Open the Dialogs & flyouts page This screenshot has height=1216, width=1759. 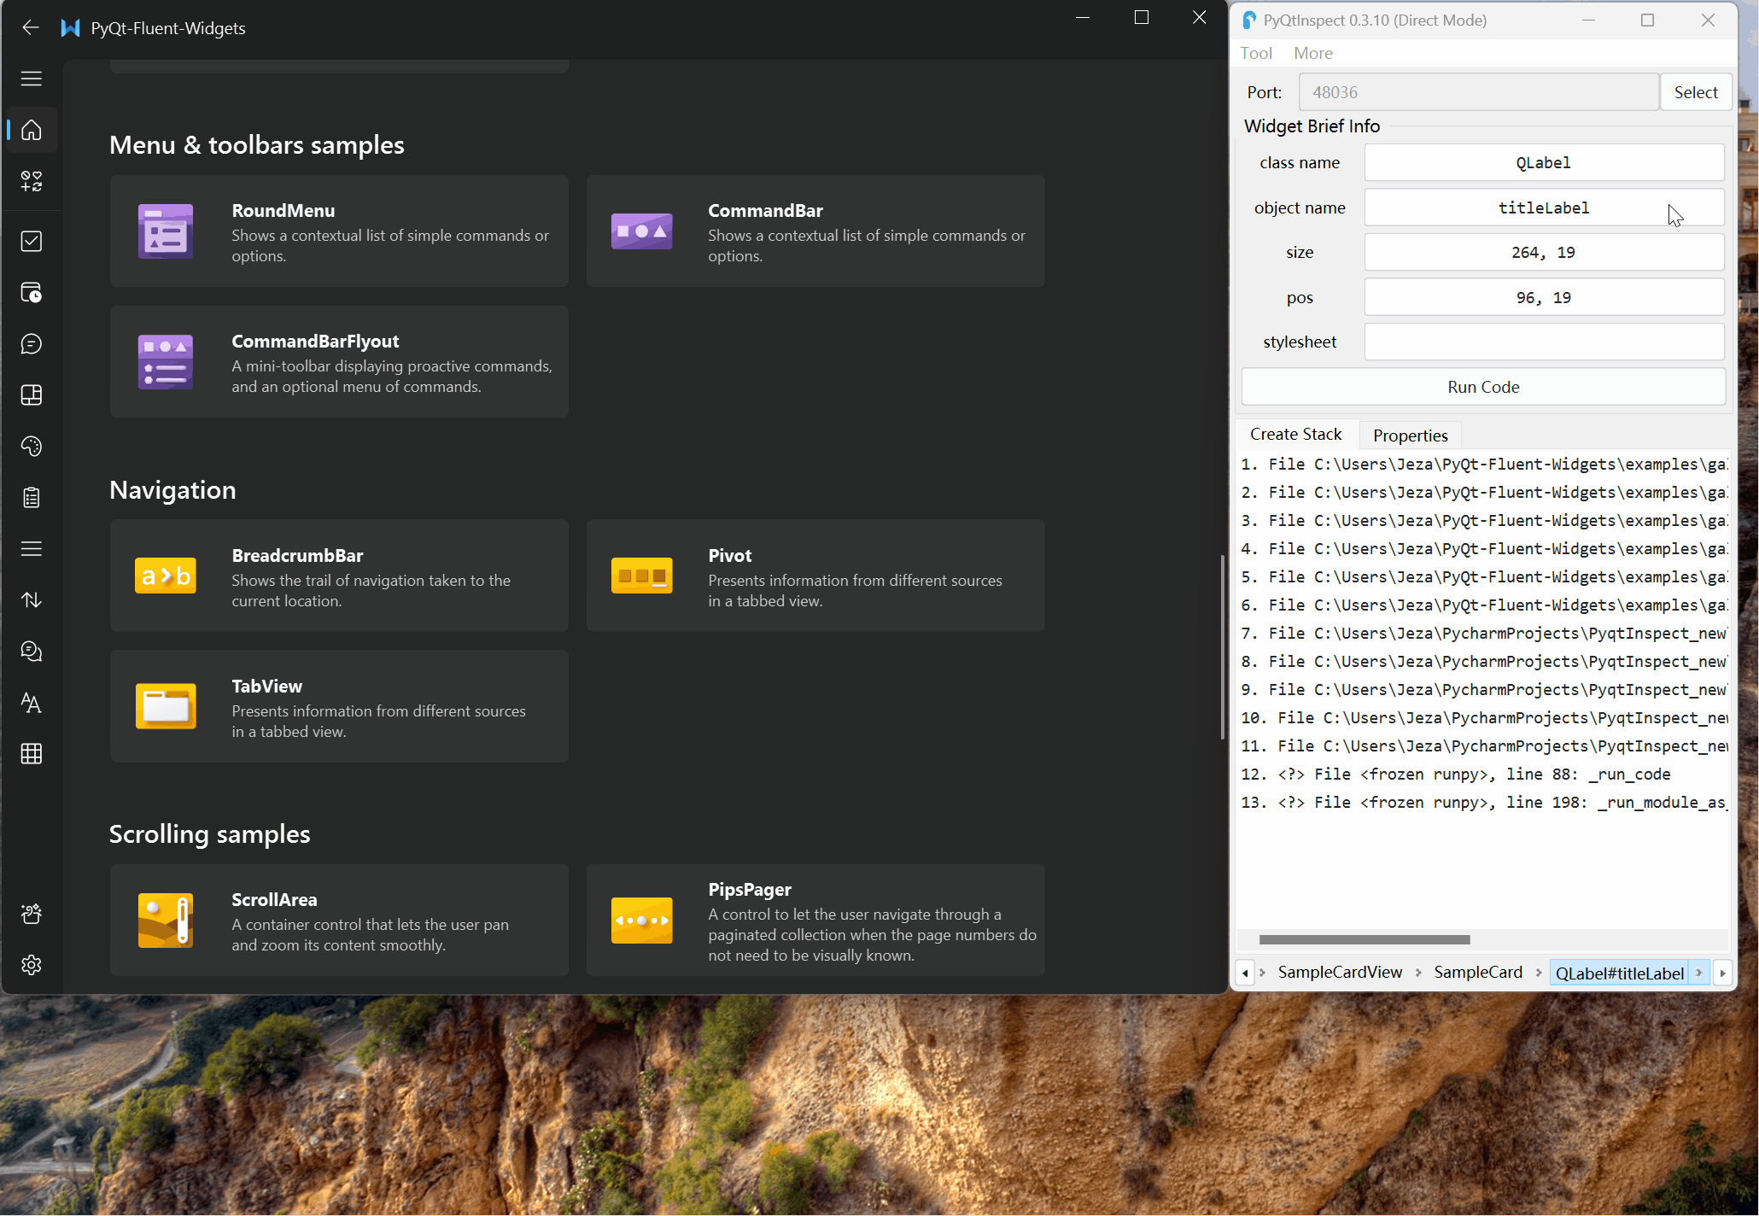pos(31,343)
